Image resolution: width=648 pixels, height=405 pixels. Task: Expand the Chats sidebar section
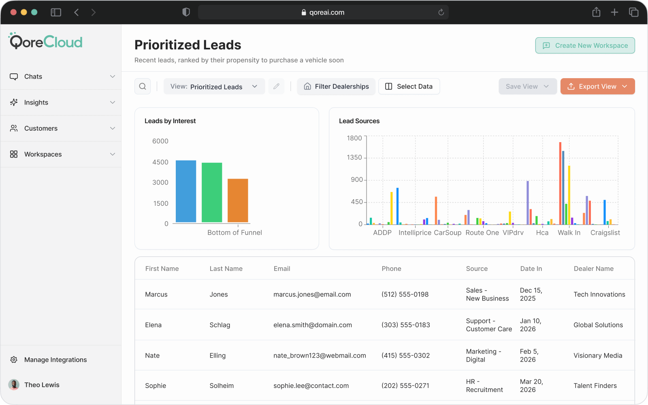coord(61,77)
